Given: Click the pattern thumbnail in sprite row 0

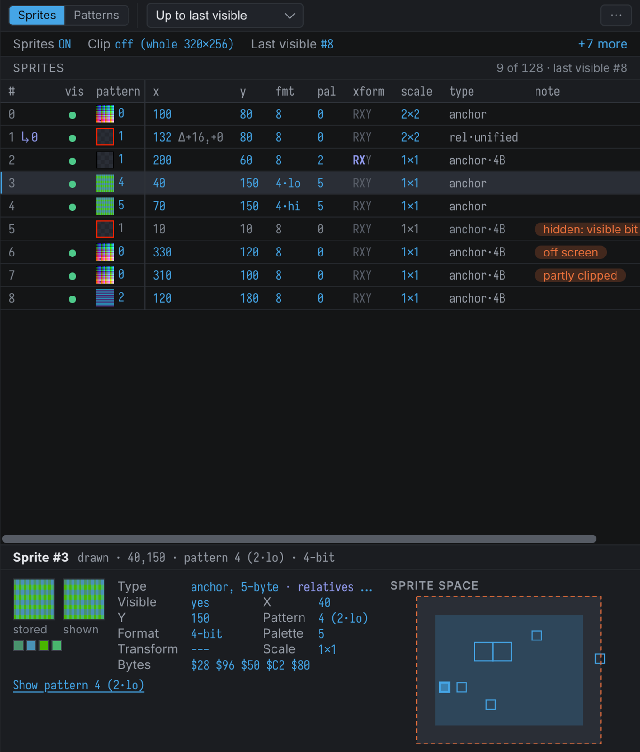Looking at the screenshot, I should (105, 114).
